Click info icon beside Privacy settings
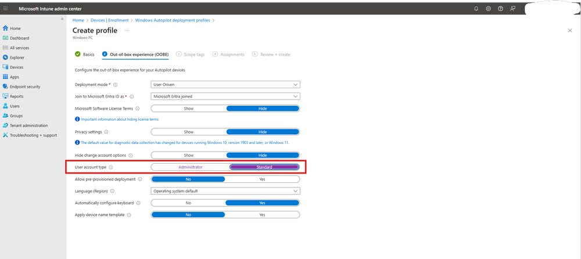 tap(106, 132)
